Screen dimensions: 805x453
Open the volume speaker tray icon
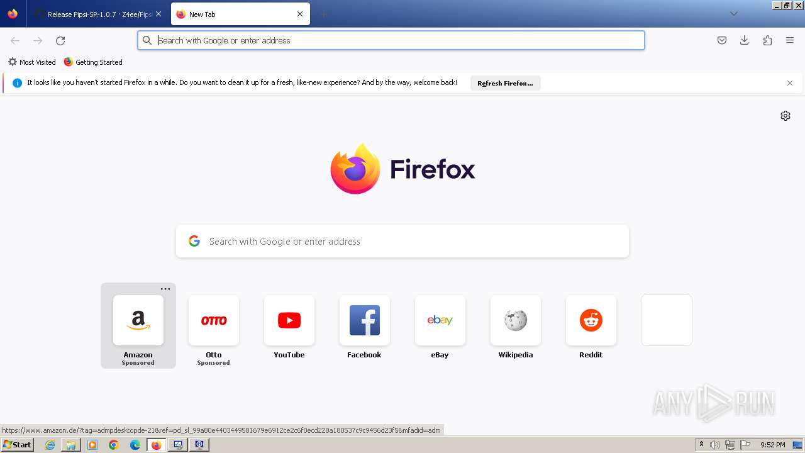point(715,445)
